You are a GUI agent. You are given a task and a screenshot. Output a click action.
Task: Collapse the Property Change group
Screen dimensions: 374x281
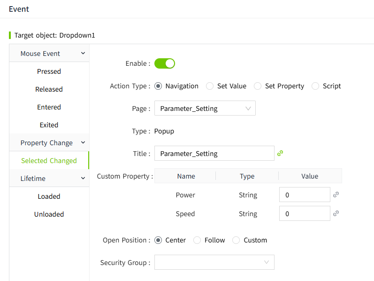tap(83, 143)
